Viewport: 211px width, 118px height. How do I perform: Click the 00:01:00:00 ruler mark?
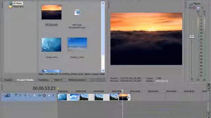(135, 91)
